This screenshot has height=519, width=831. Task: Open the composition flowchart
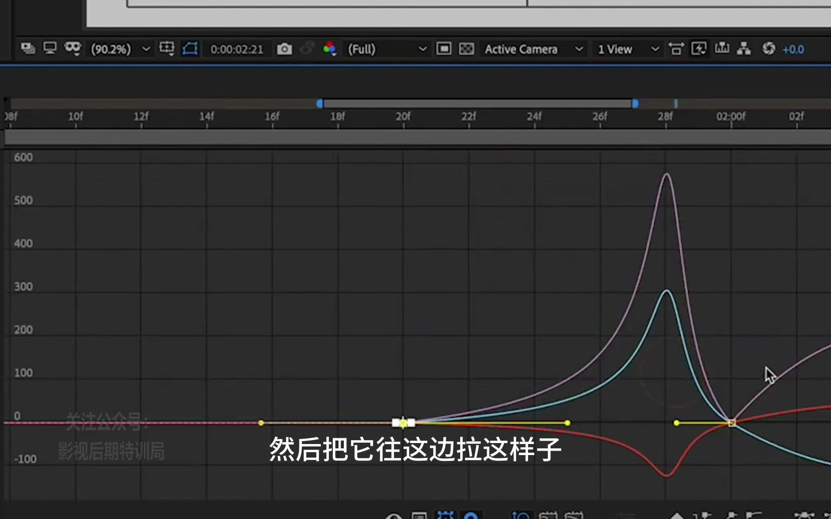coord(743,49)
